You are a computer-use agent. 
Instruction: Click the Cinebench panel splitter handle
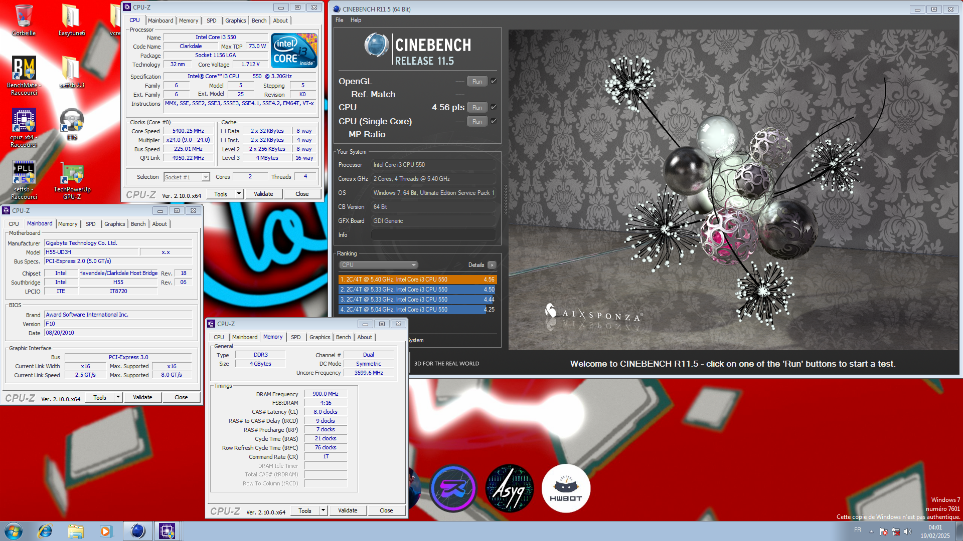click(505, 200)
